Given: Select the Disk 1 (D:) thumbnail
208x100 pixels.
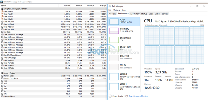Looking at the screenshot, I should click(x=114, y=49).
